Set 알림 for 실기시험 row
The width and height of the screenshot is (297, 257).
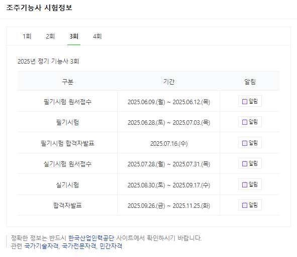click(250, 184)
